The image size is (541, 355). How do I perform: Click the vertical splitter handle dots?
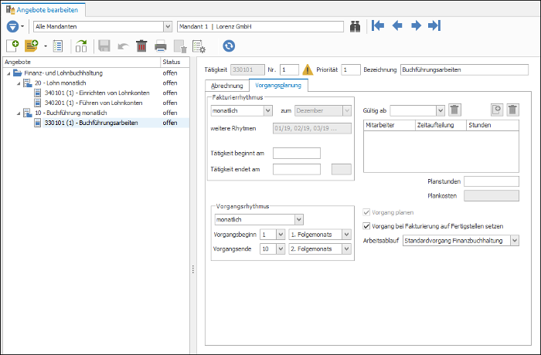193,269
